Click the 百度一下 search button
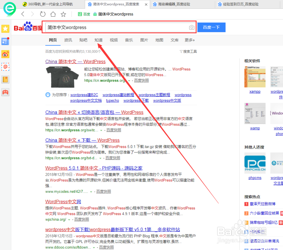283x250 pixels. (x=211, y=27)
